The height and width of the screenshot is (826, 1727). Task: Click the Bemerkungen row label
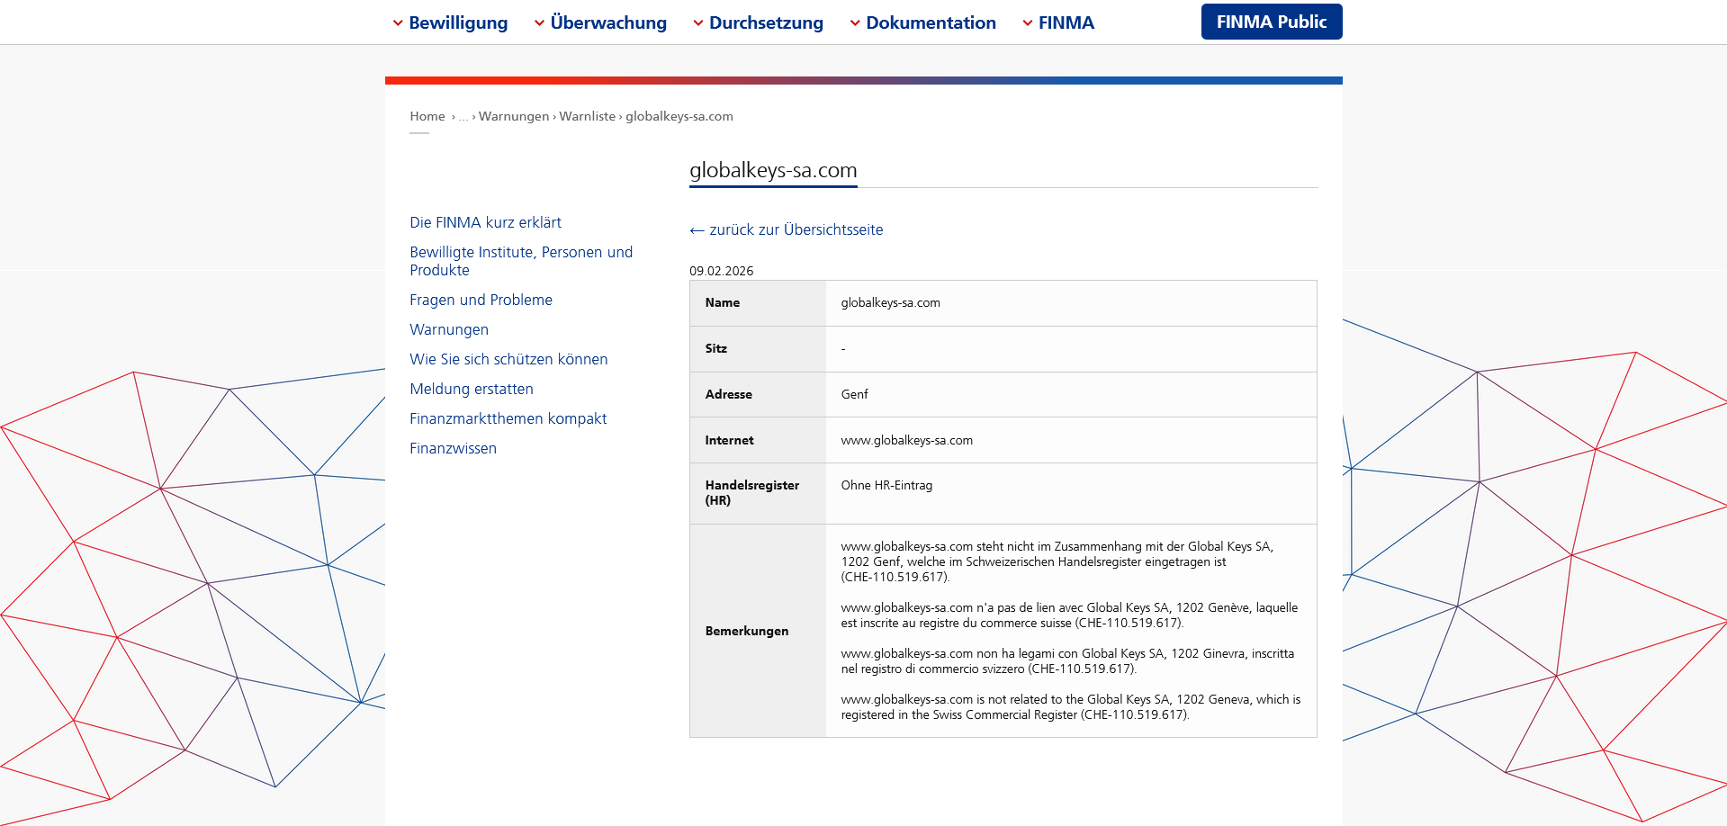tap(747, 631)
